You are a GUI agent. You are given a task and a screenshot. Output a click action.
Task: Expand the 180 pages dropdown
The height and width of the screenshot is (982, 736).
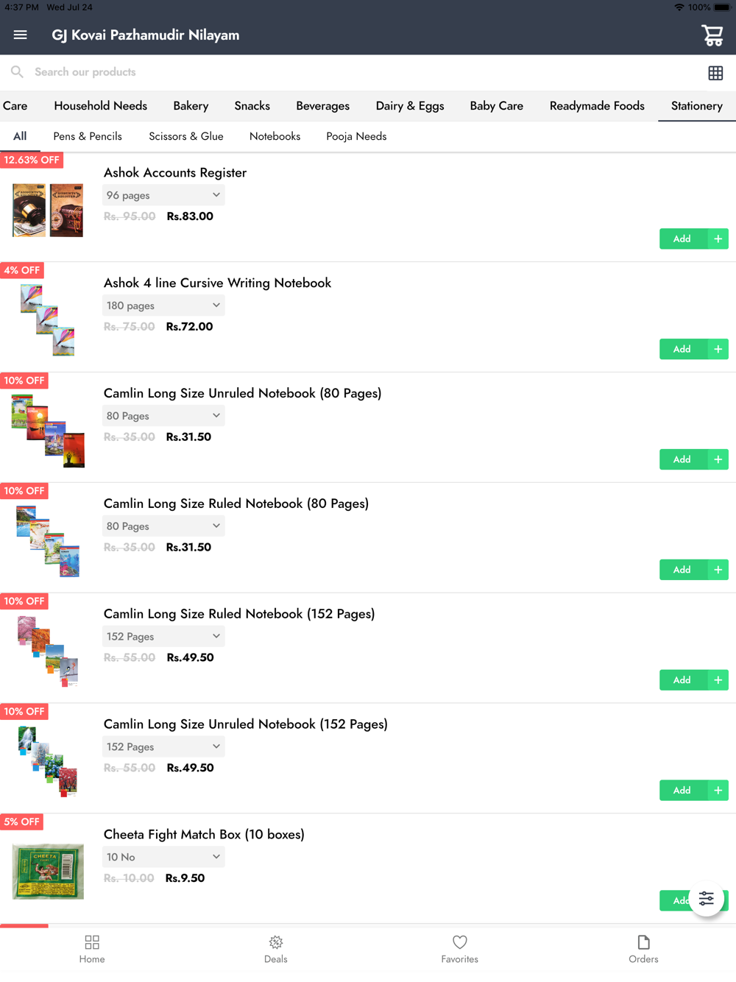click(163, 305)
